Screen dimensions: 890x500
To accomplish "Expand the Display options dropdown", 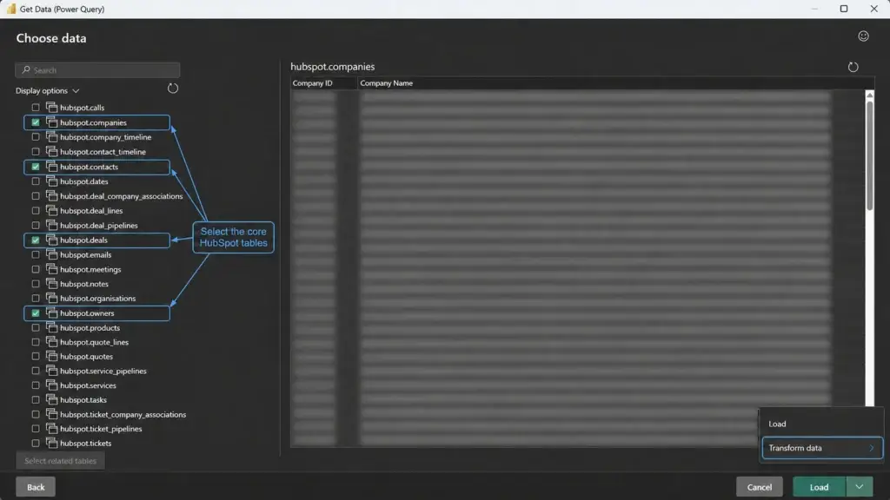I will pos(48,90).
